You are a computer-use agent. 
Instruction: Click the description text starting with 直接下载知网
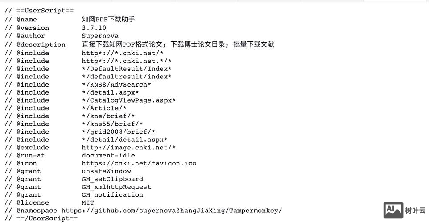pos(178,44)
